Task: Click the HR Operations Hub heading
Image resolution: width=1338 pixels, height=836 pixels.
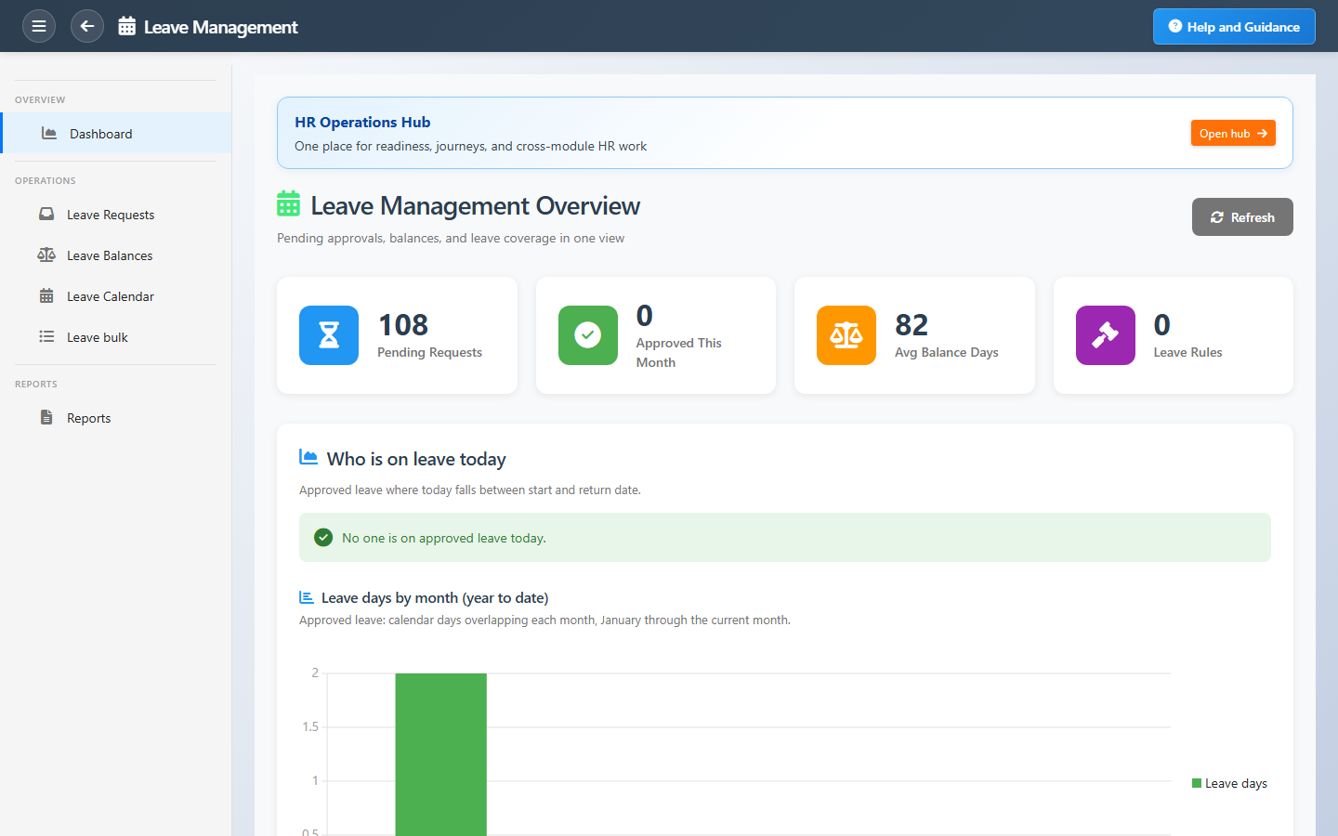Action: [362, 122]
